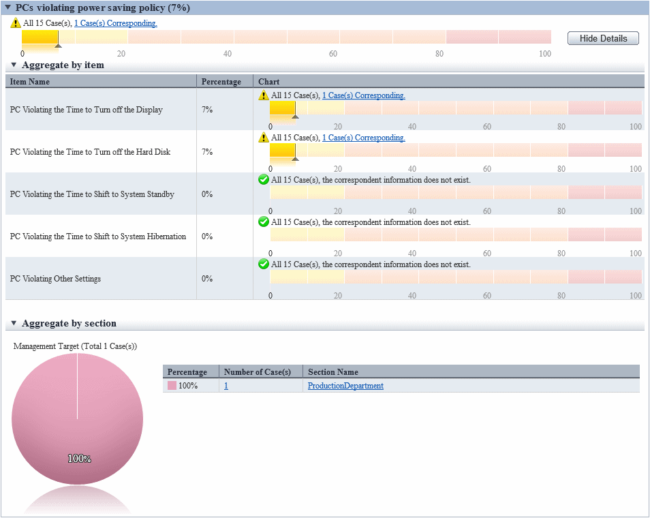
Task: Click the 100% pie chart
Action: click(x=78, y=419)
